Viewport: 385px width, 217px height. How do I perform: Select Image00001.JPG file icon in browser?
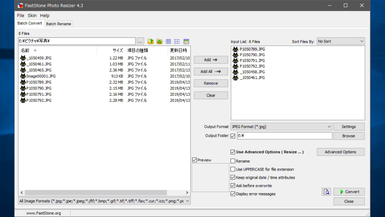point(23,76)
